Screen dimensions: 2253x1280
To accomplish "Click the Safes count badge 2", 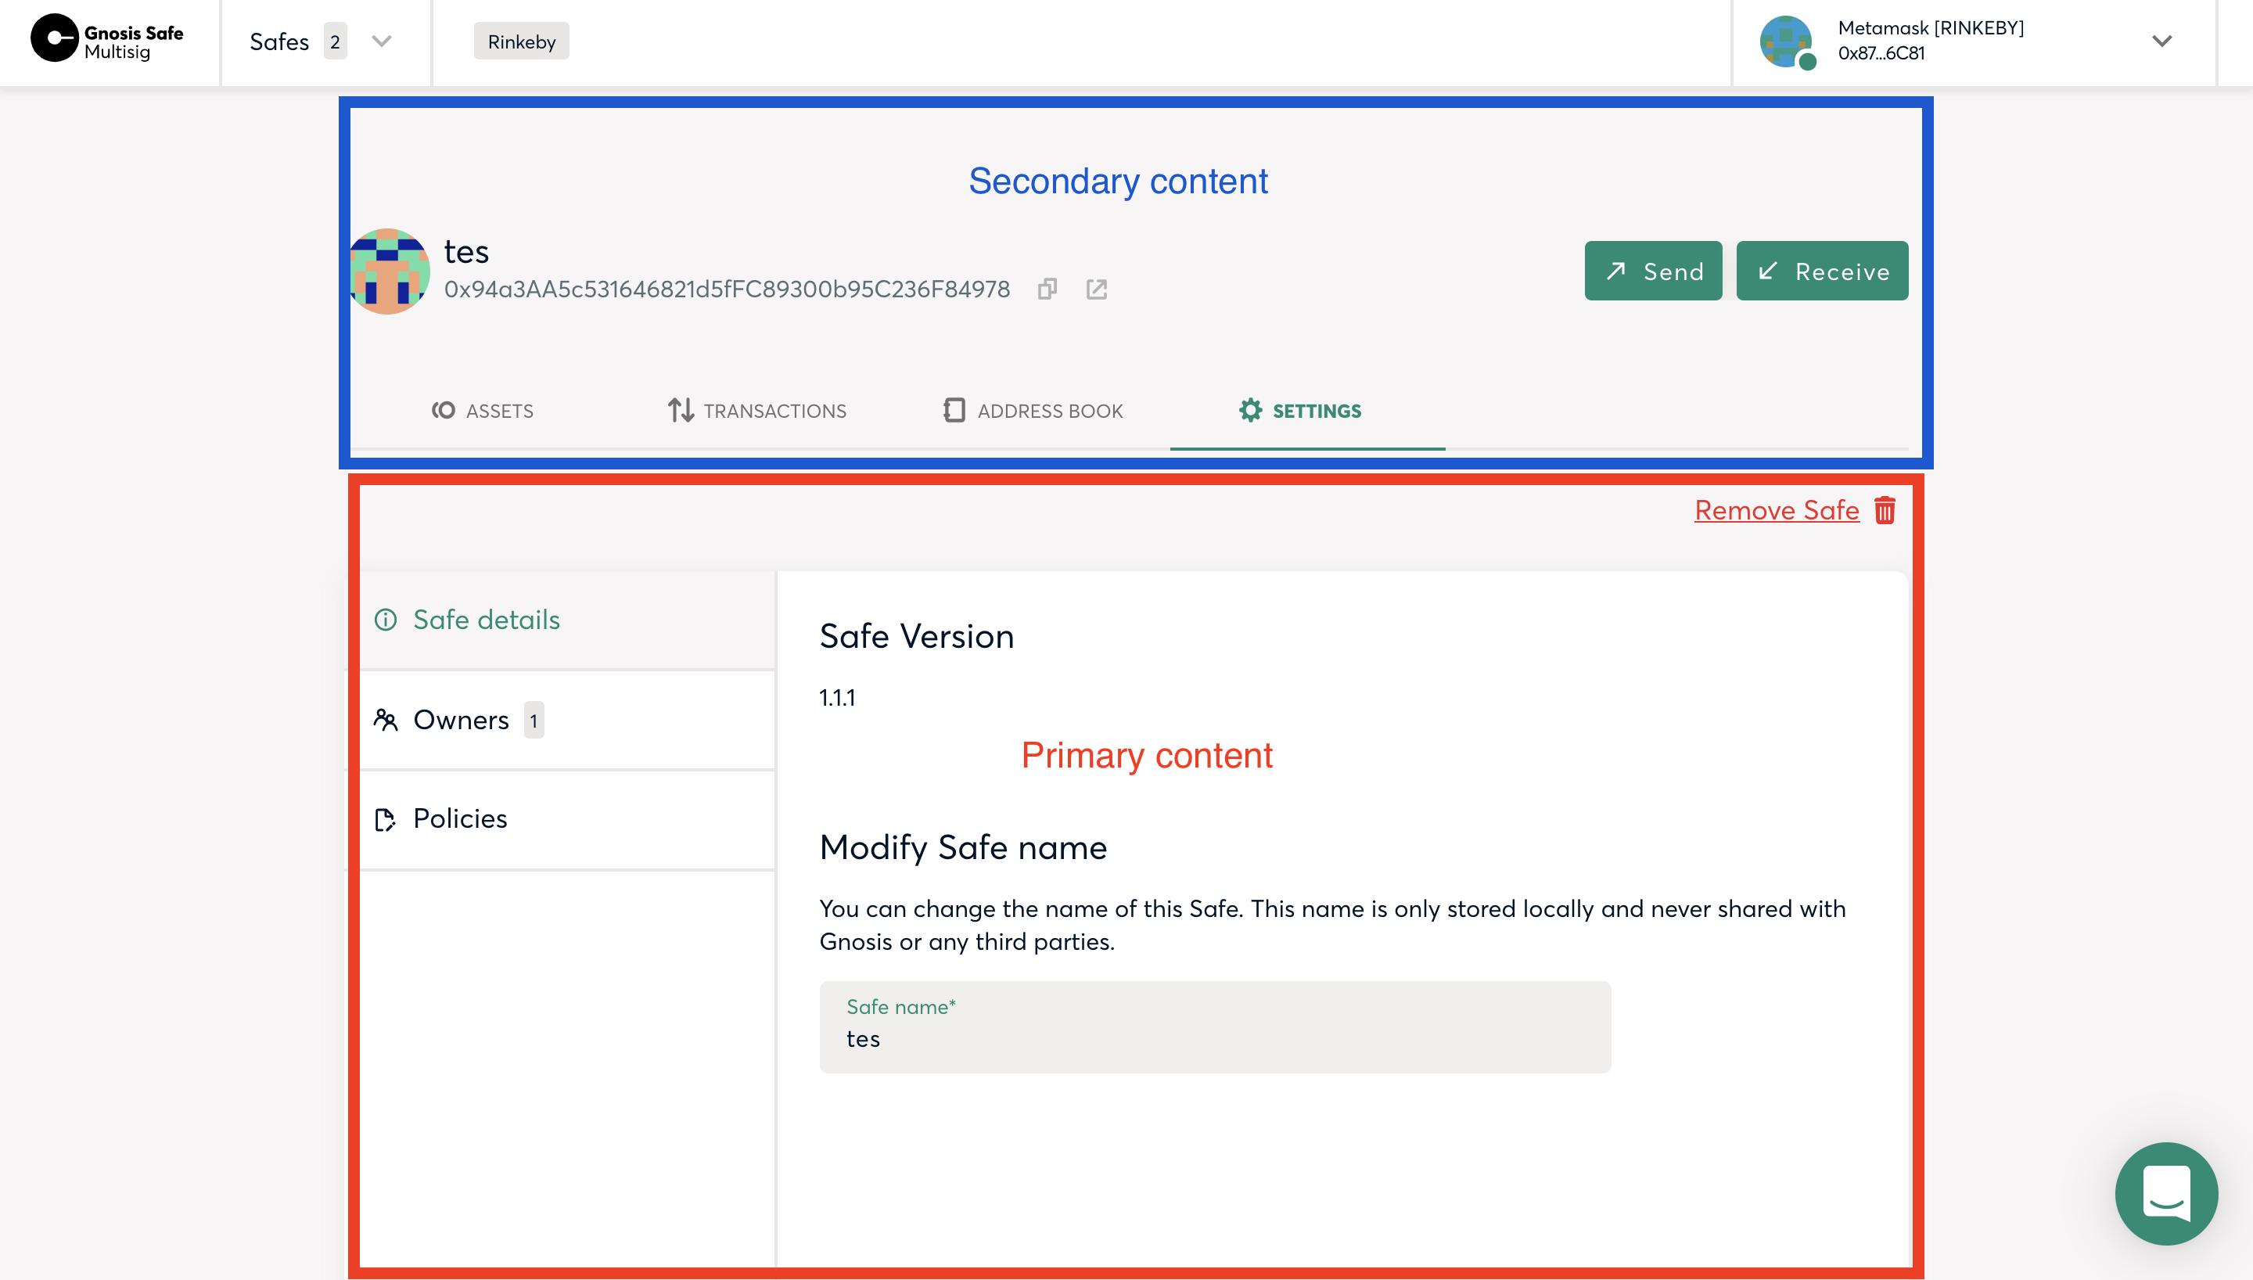I will (x=335, y=41).
